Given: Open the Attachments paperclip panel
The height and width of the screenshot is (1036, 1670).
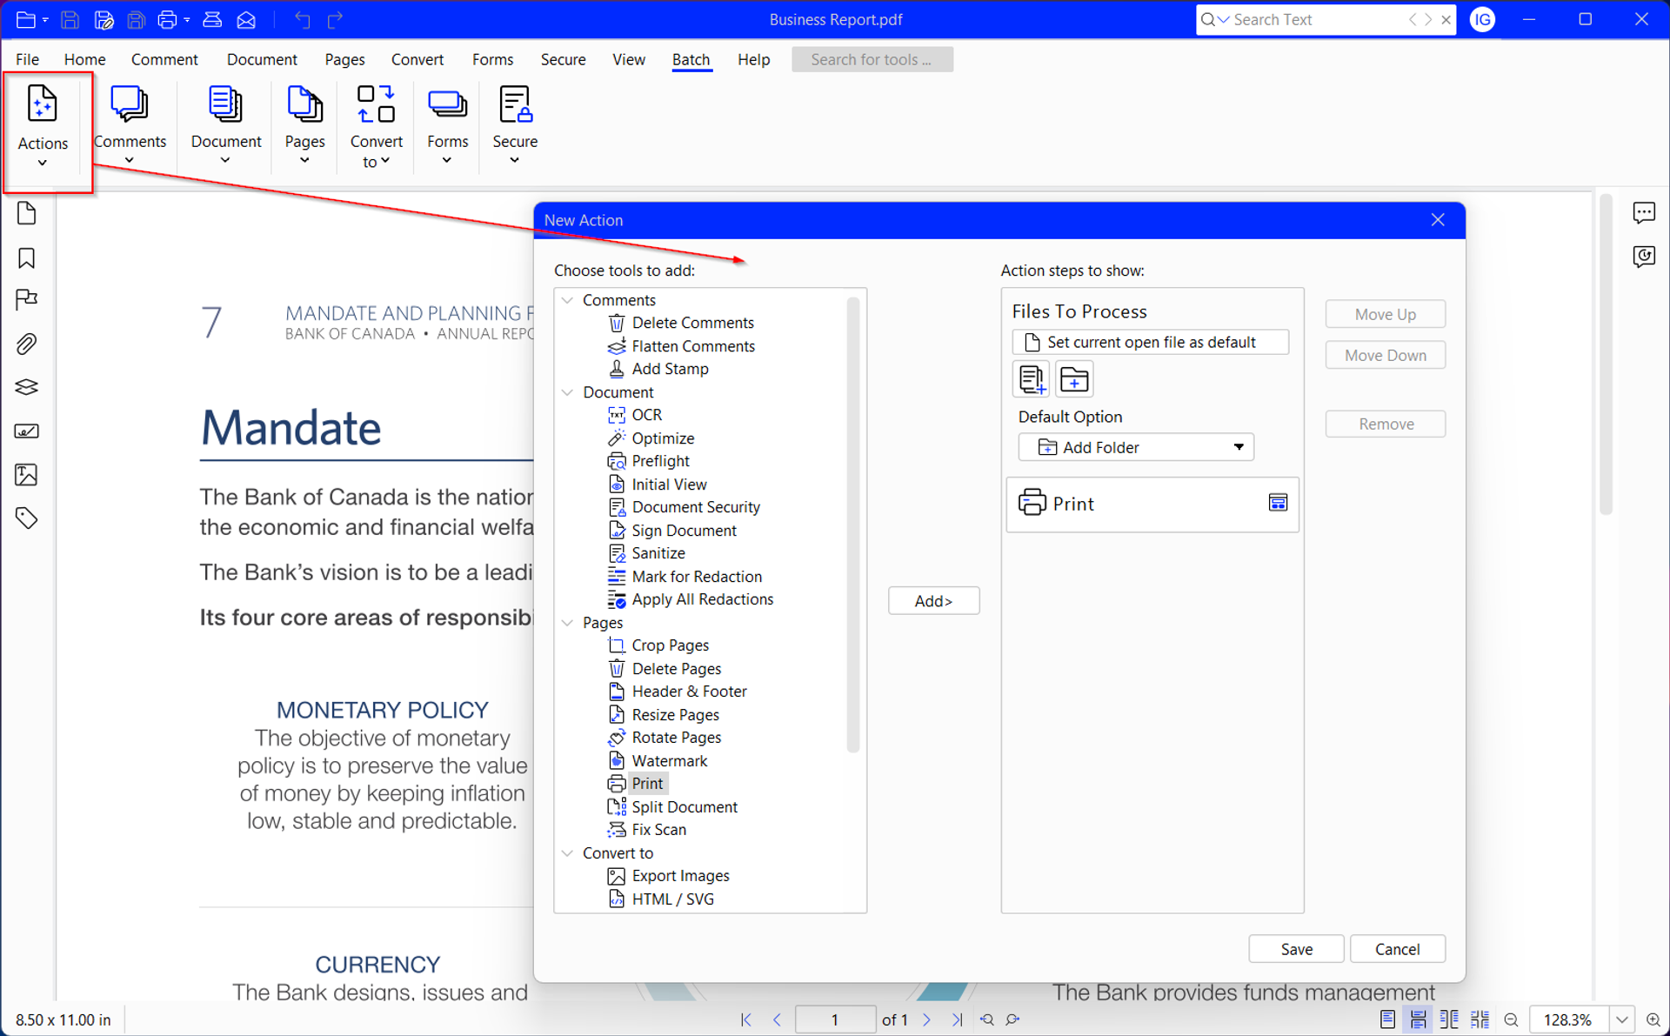Looking at the screenshot, I should tap(27, 344).
